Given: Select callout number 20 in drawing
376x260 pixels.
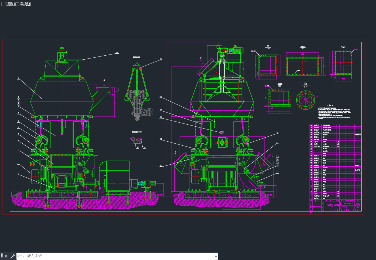Looking at the screenshot, I should (x=160, y=166).
